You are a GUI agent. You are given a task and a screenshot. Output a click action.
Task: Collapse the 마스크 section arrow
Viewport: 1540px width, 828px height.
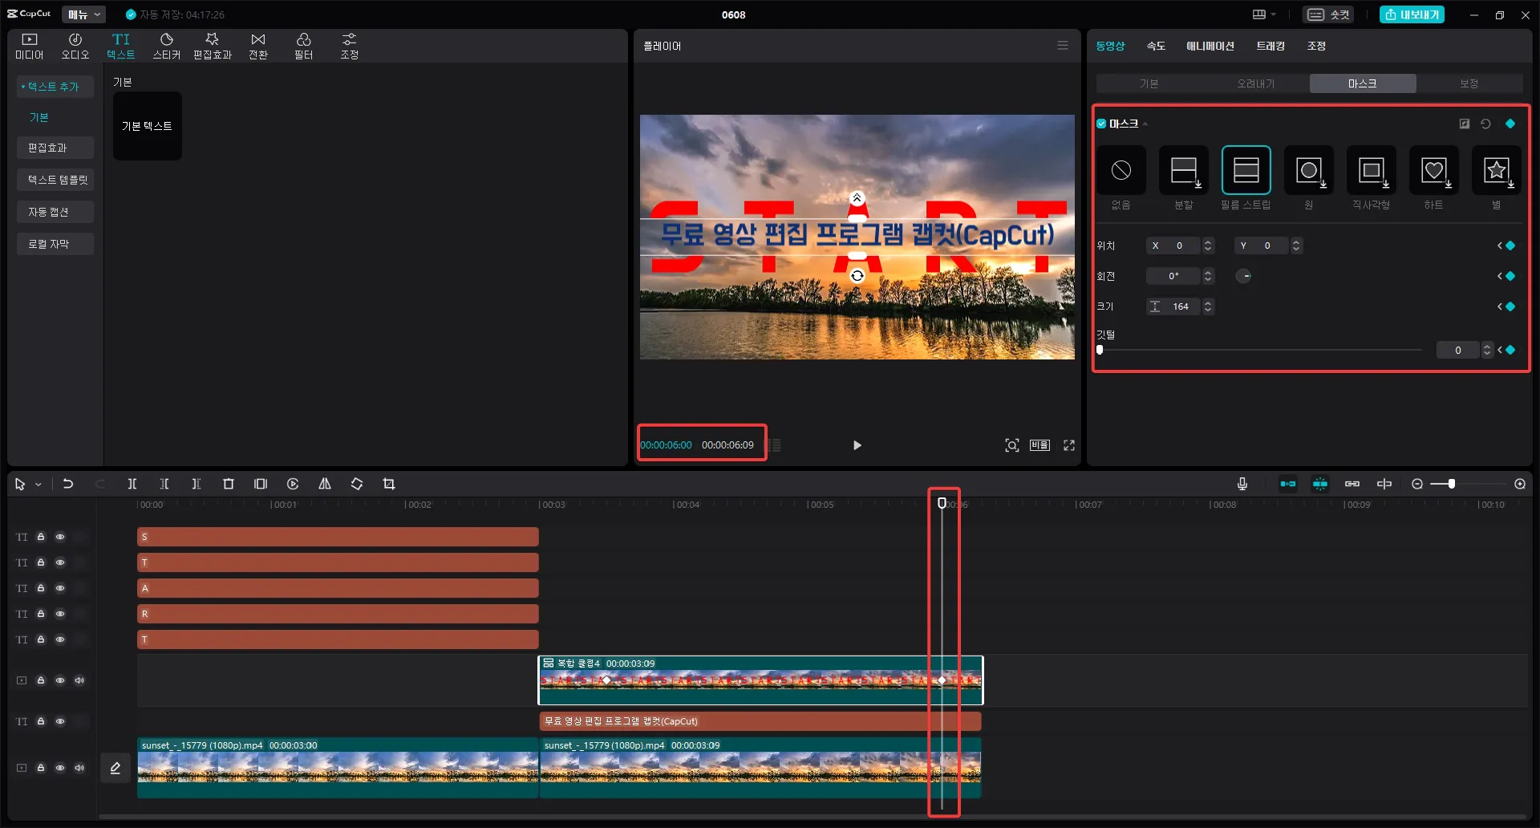tap(1145, 124)
